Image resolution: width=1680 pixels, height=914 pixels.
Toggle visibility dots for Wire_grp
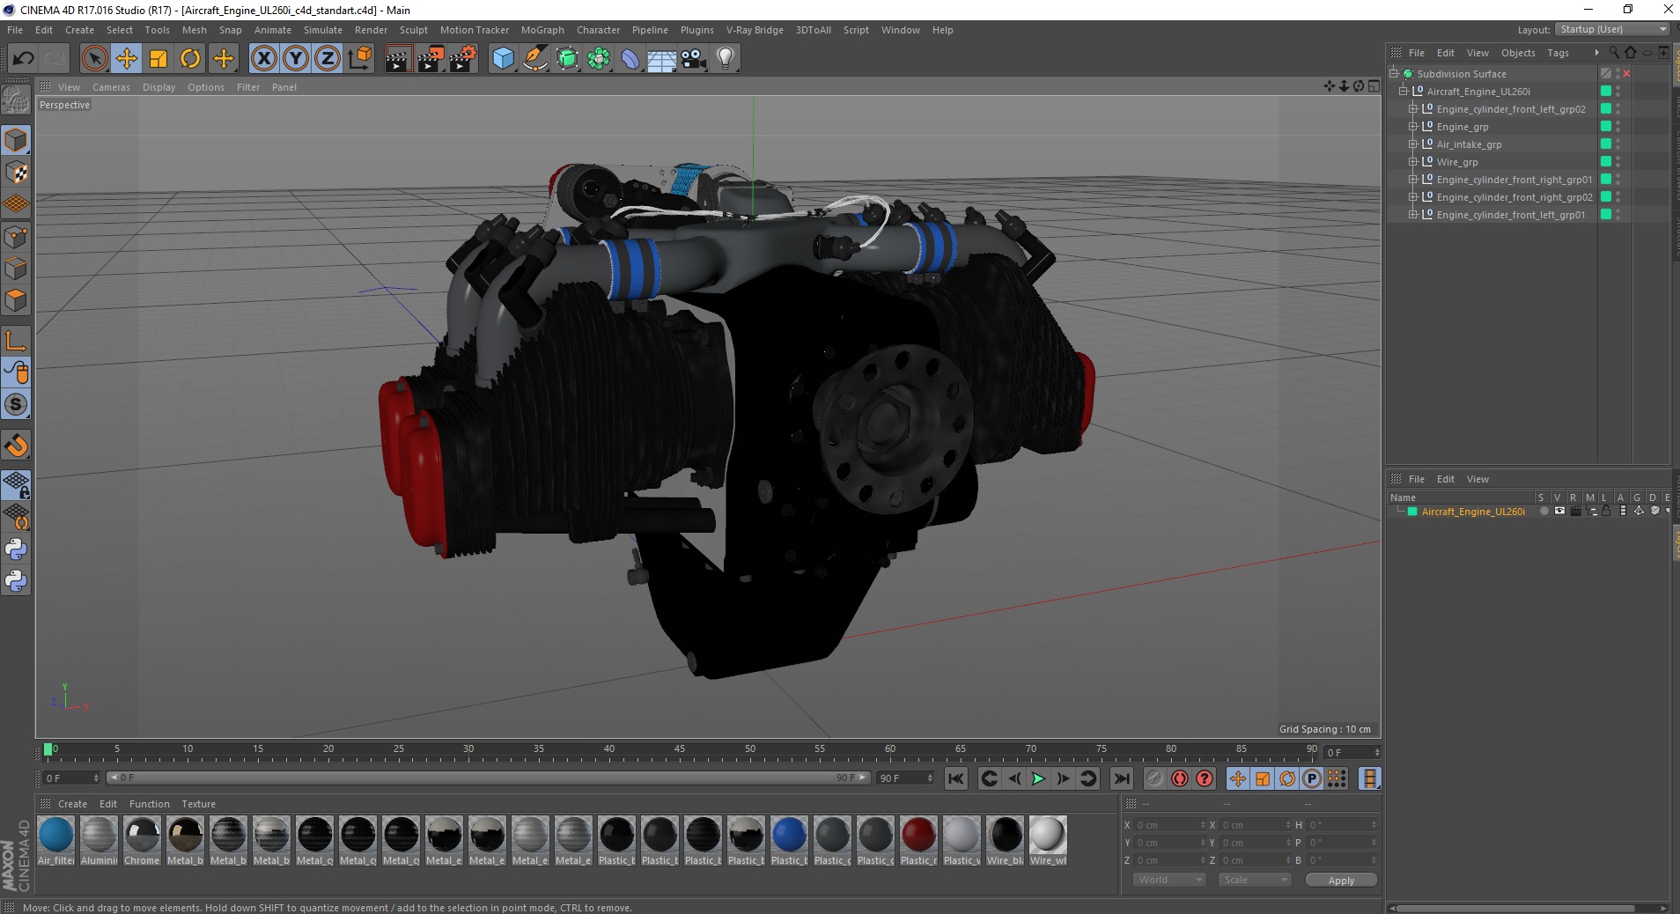click(x=1617, y=162)
